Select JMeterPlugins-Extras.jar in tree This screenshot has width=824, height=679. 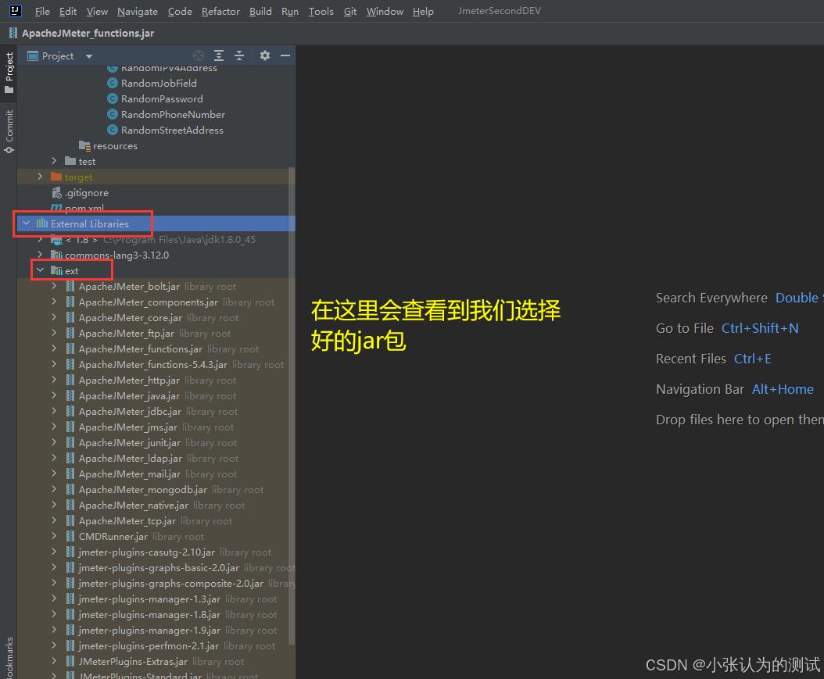(x=133, y=662)
